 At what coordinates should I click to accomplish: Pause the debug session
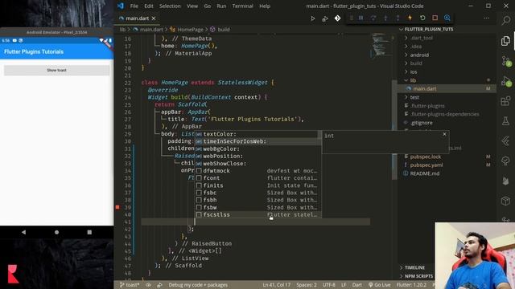click(x=361, y=18)
